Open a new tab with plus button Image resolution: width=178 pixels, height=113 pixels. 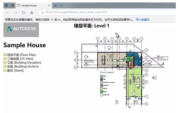click(55, 5)
